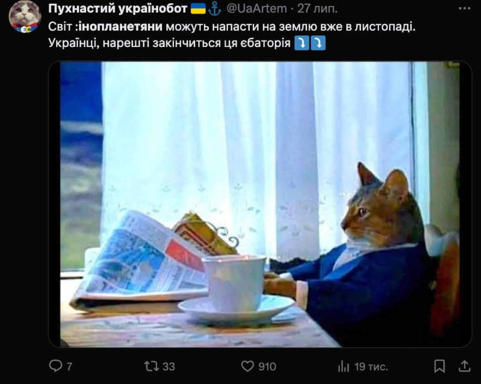Click the anchor emoji beside username
Viewport: 481px width, 384px height.
[x=215, y=8]
